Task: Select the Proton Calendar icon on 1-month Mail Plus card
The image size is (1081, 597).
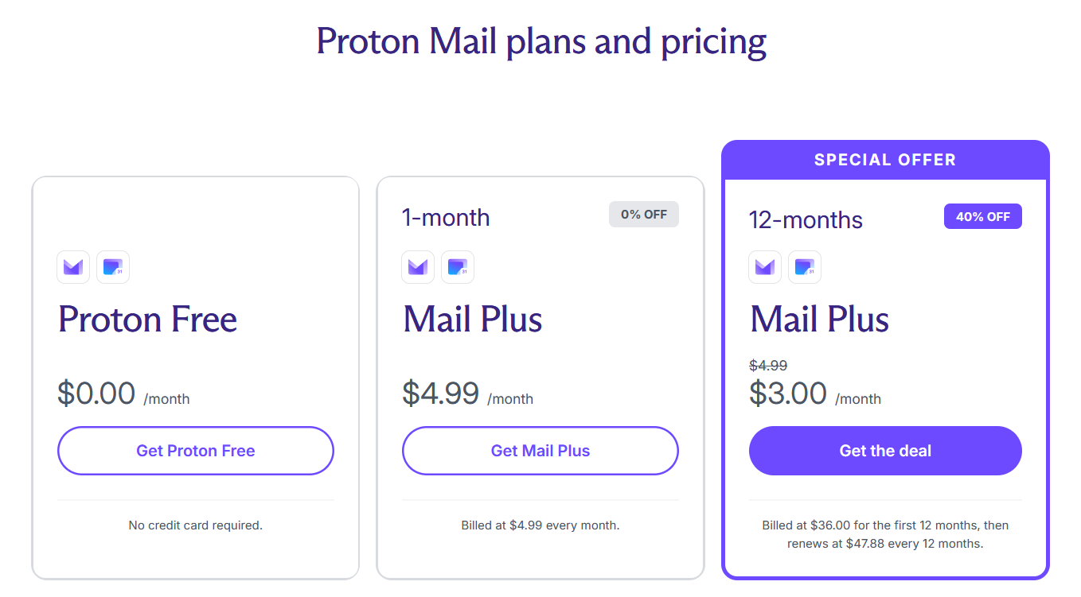Action: (x=458, y=267)
